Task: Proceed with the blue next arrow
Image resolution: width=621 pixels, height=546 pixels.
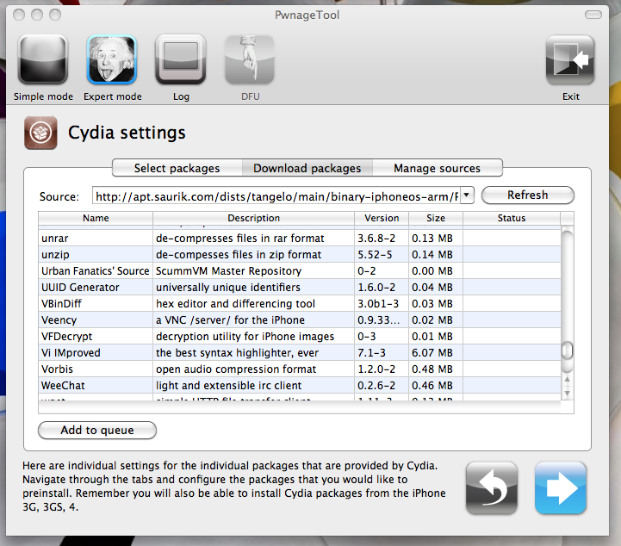Action: tap(561, 488)
